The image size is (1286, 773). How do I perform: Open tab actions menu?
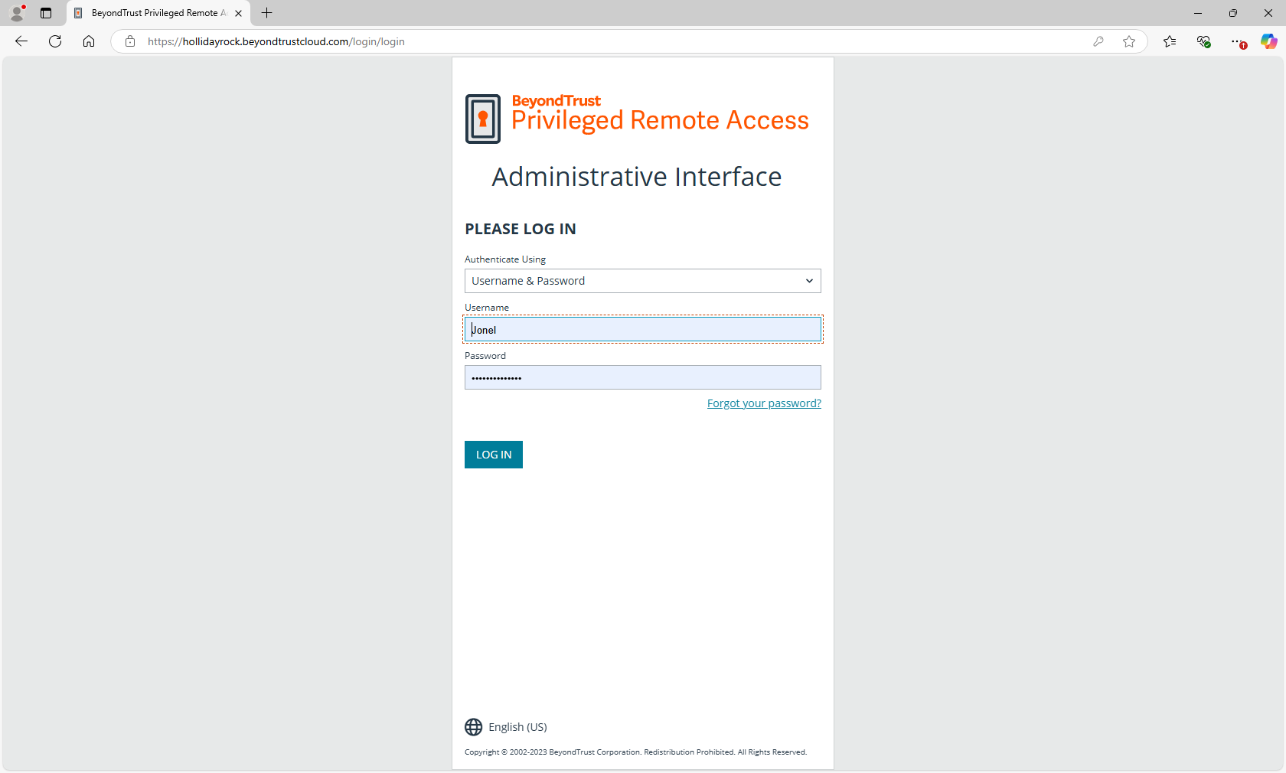(x=46, y=13)
